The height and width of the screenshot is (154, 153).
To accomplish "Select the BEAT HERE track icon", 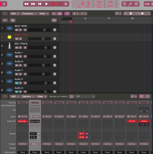I will pyautogui.click(x=9, y=28).
